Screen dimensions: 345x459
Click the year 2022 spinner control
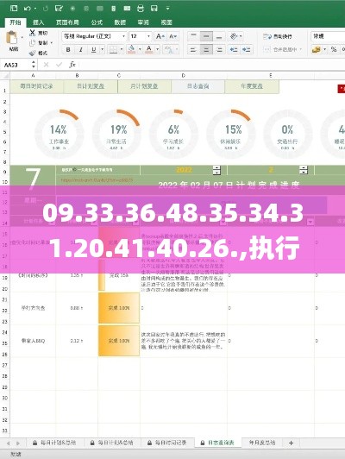tap(216, 170)
